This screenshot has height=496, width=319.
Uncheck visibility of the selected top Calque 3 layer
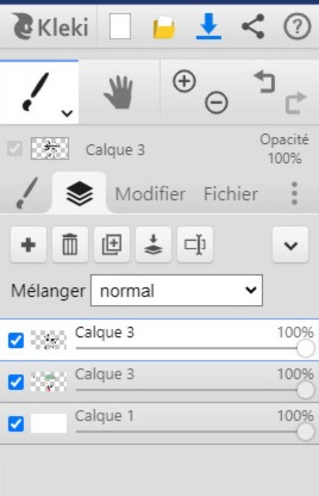[16, 340]
